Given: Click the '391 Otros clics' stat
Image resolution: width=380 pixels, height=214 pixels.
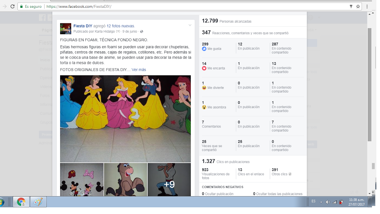Looking at the screenshot, I should pos(282,172).
